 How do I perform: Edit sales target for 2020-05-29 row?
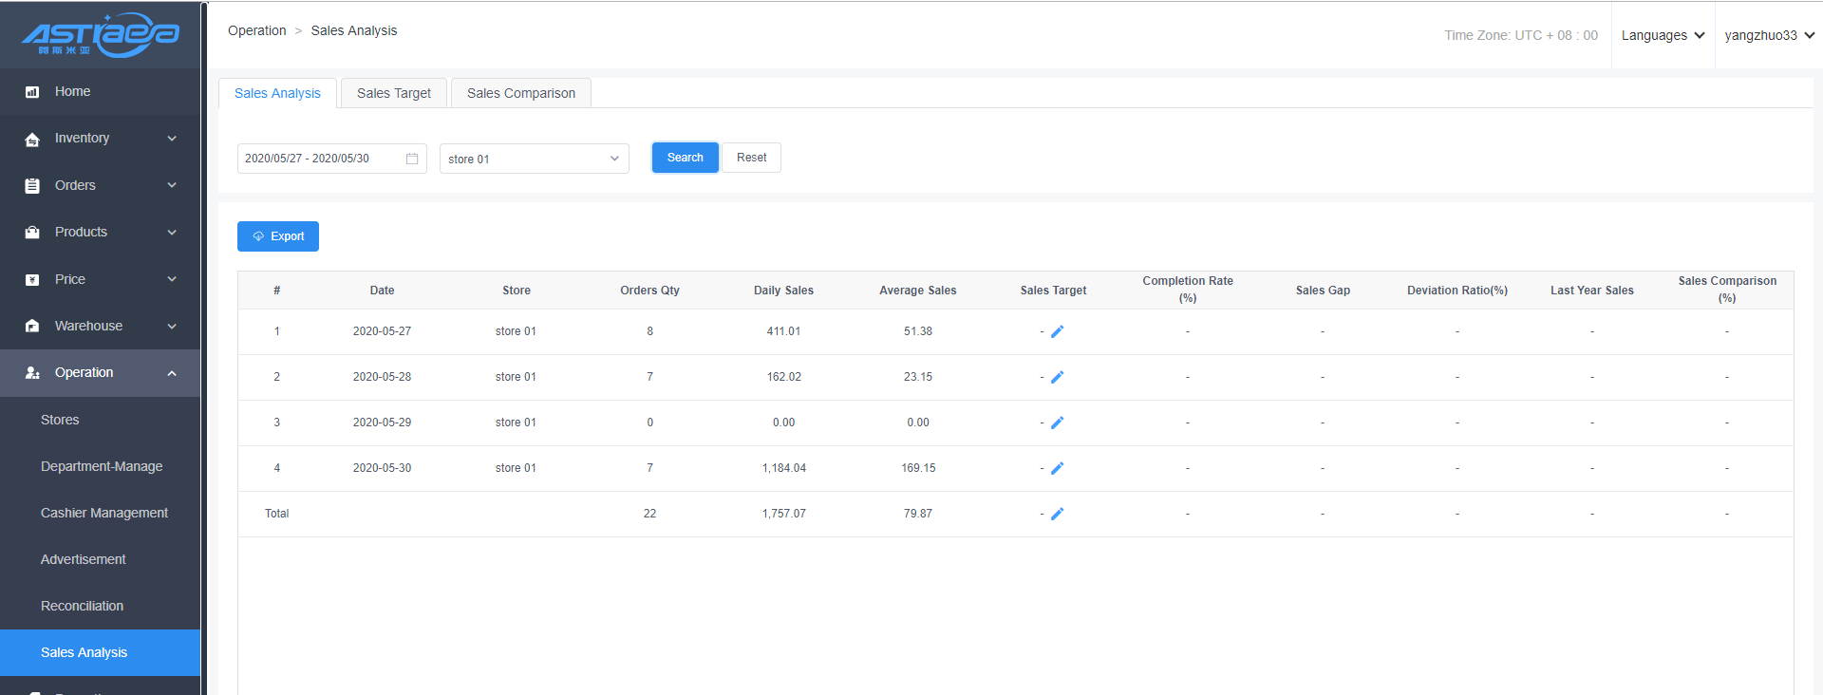(x=1057, y=423)
